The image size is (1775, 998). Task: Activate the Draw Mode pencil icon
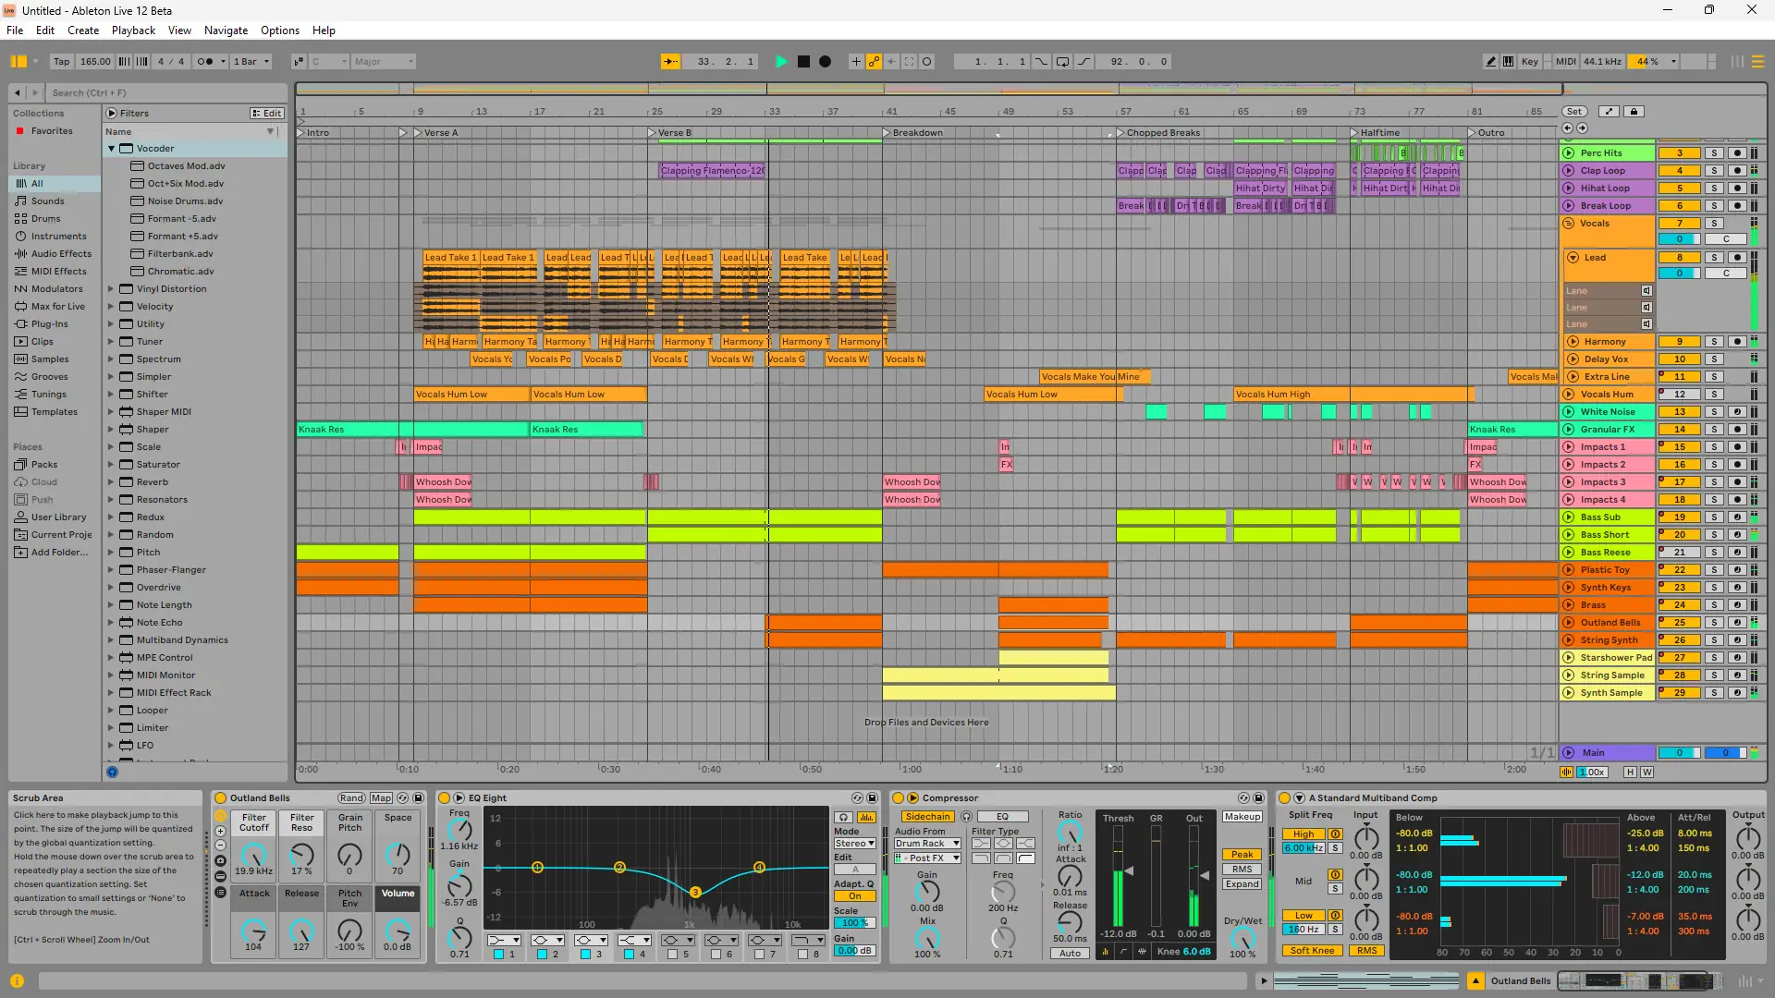(1490, 62)
